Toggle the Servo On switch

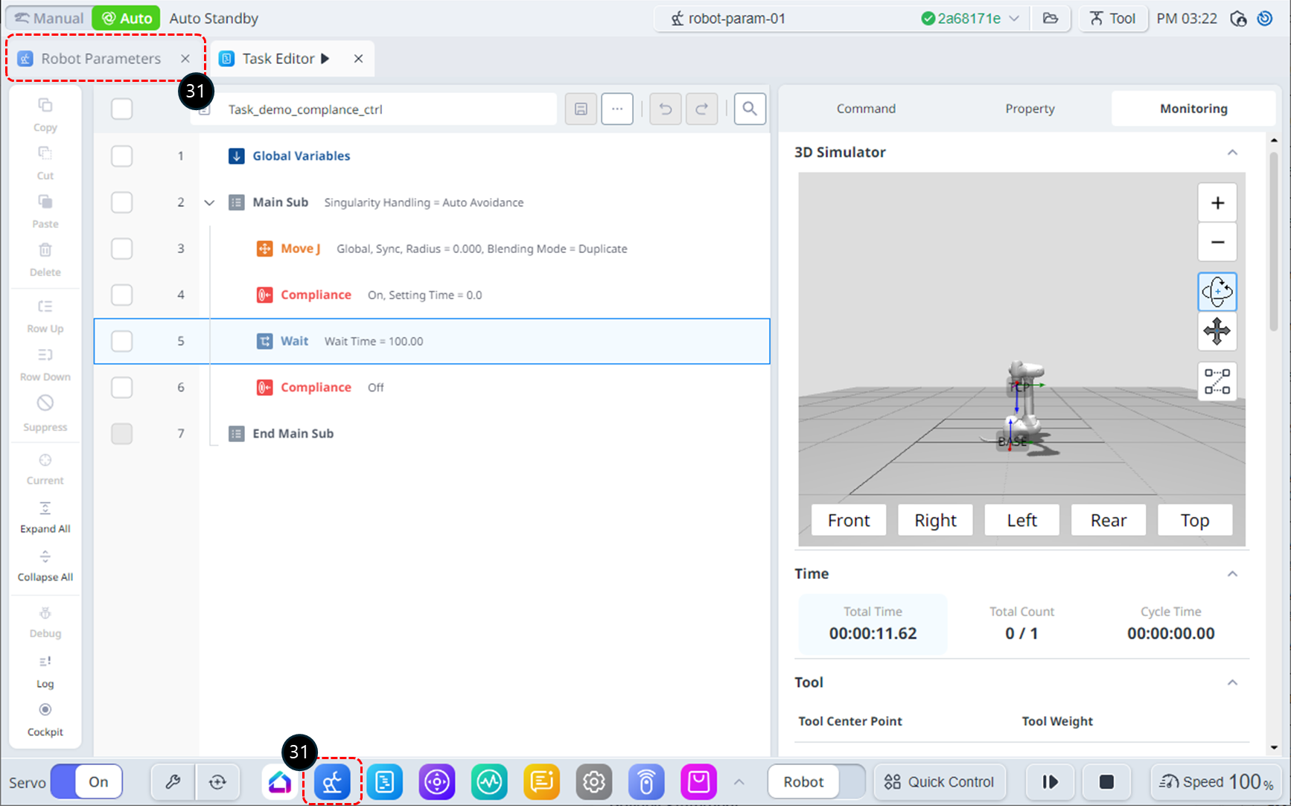pos(87,781)
